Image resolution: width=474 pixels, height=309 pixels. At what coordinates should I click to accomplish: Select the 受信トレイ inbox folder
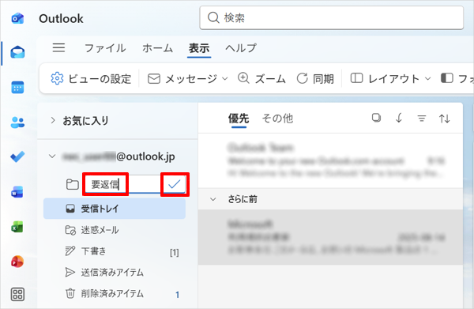(x=115, y=209)
